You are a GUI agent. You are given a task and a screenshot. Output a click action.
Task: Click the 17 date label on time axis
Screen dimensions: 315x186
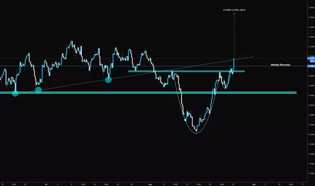(302, 184)
